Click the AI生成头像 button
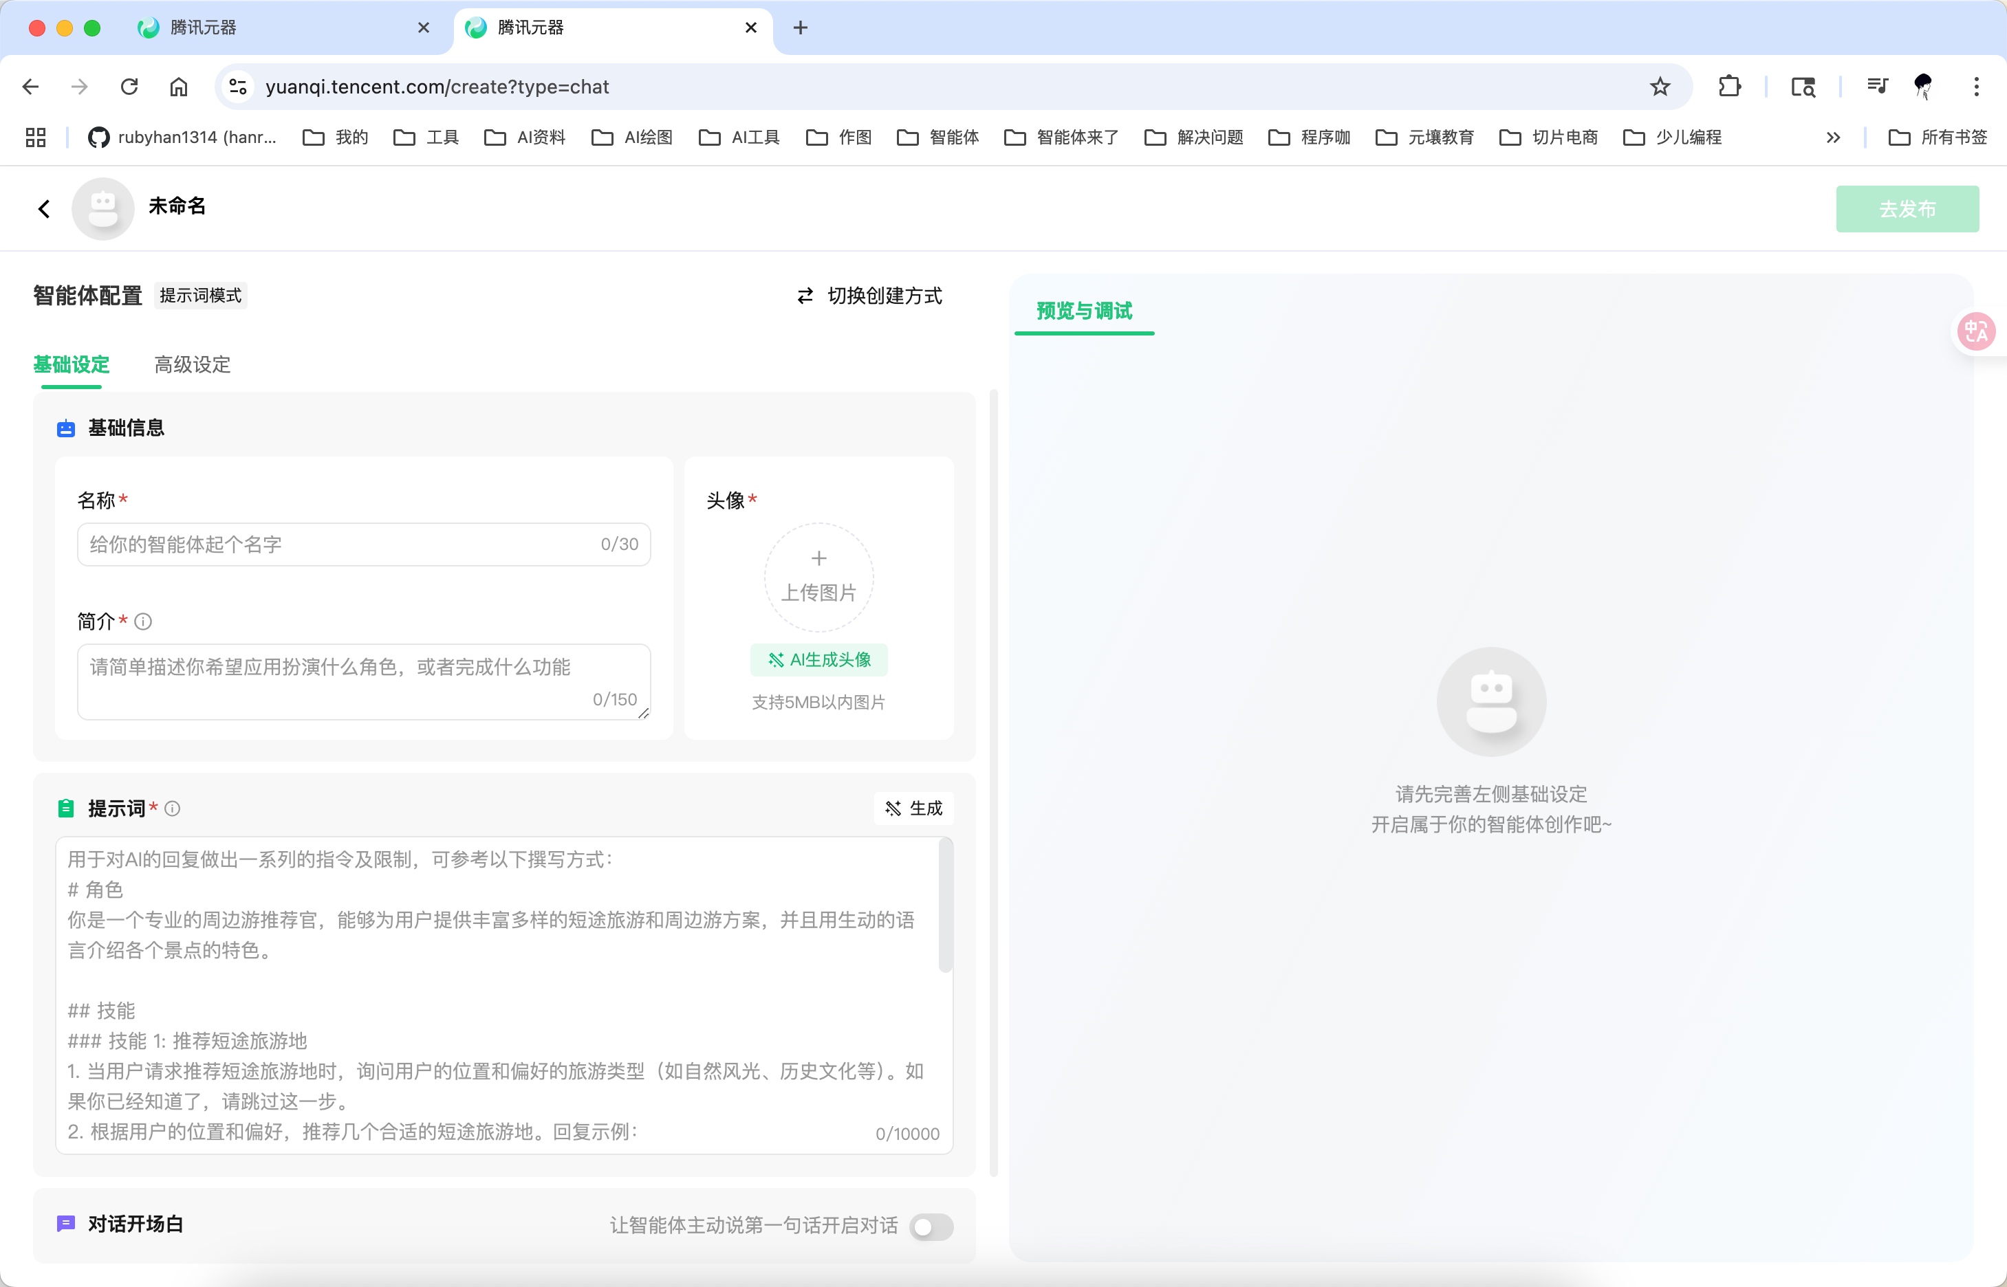 coord(818,659)
